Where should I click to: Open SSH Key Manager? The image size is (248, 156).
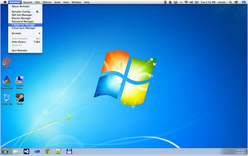[25, 15]
